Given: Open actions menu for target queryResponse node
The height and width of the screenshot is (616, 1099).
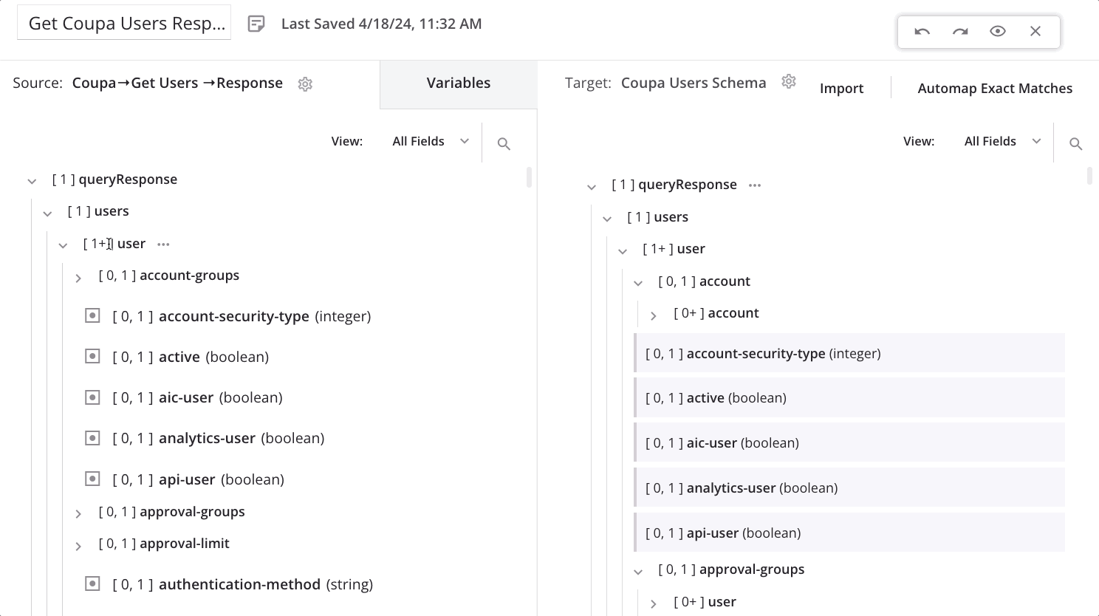Looking at the screenshot, I should [x=754, y=185].
